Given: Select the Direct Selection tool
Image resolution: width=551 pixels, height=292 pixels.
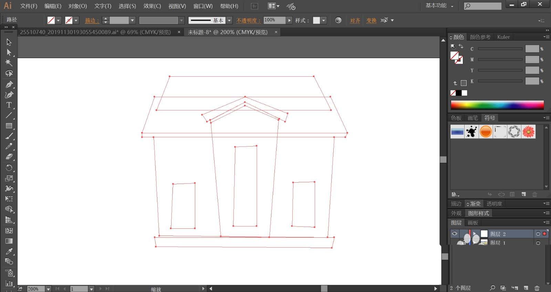Looking at the screenshot, I should click(9, 52).
